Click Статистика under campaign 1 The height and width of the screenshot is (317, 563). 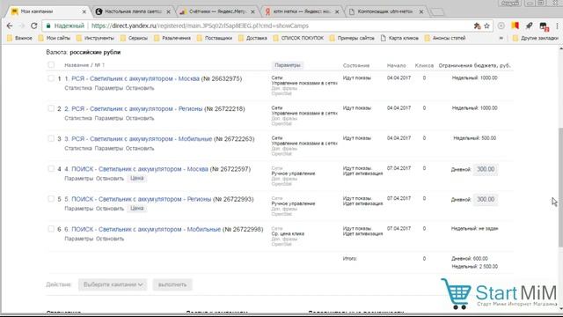[x=78, y=88]
